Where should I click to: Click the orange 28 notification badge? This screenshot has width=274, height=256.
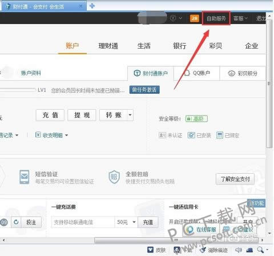pos(195,18)
